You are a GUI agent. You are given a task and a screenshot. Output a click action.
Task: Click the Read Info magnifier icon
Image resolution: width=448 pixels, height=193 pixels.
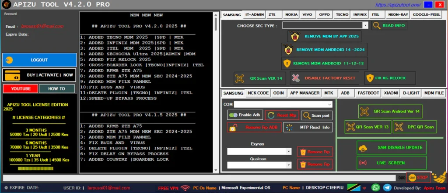click(377, 26)
